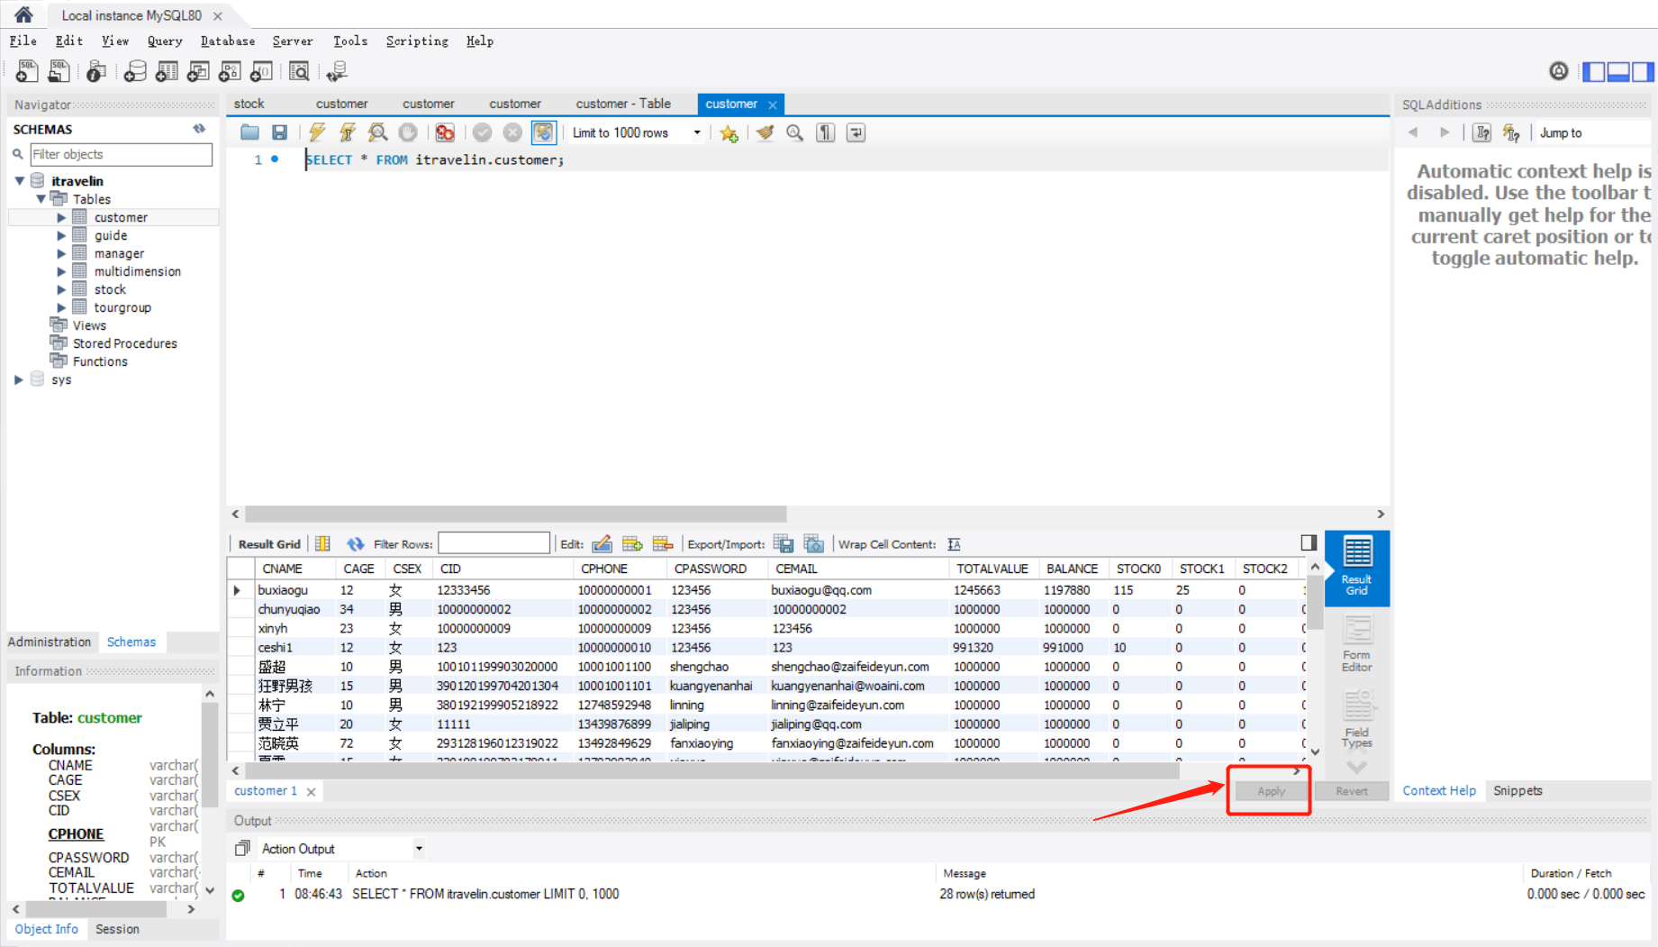Toggle the secondary result side panel

[1309, 542]
